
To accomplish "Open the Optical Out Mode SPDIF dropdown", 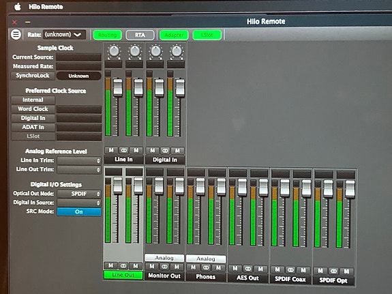I will click(x=79, y=194).
